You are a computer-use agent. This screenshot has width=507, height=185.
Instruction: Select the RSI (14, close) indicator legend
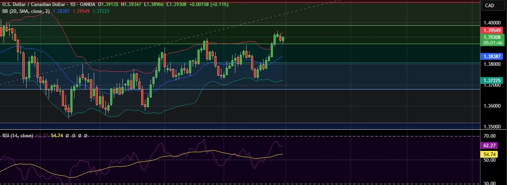click(x=18, y=136)
